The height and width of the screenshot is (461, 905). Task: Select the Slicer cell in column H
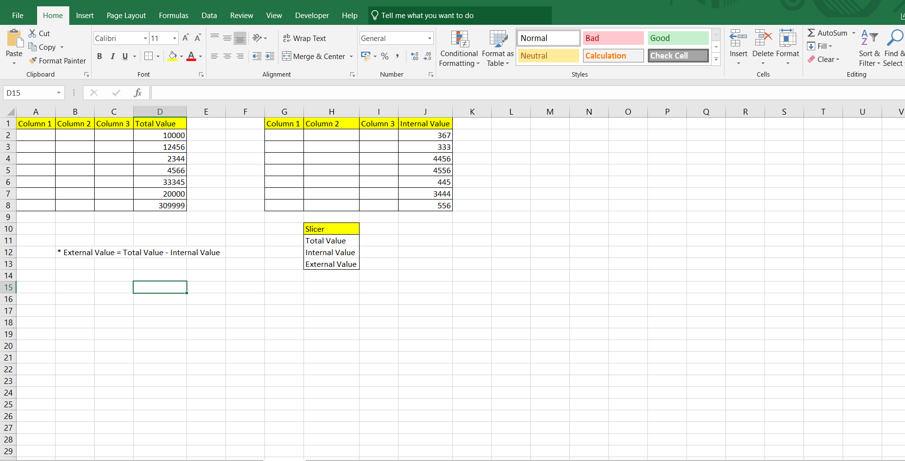click(x=331, y=229)
